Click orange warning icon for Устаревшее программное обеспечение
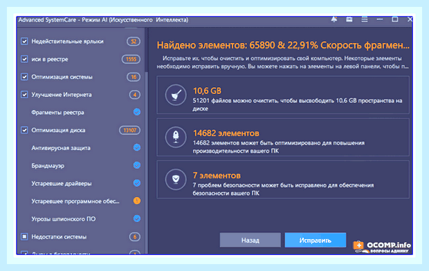Image resolution: width=429 pixels, height=271 pixels. [x=137, y=201]
